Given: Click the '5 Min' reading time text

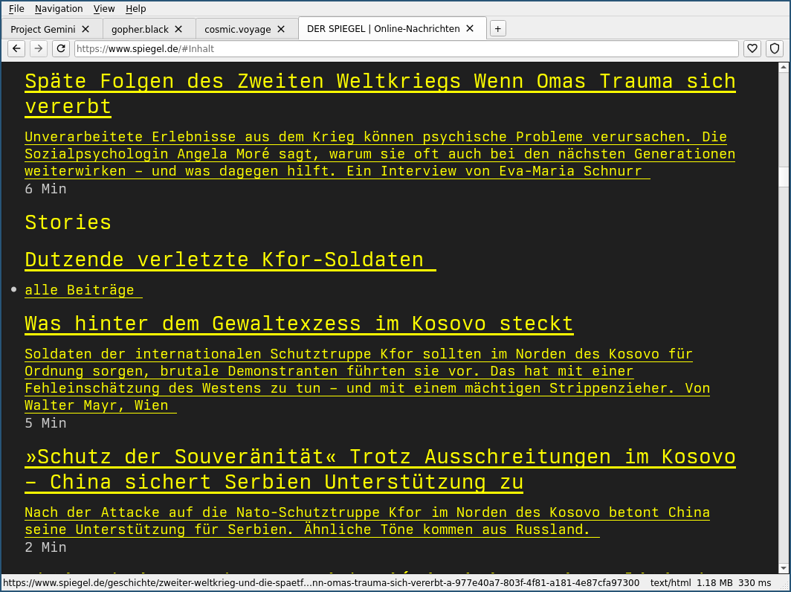Looking at the screenshot, I should click(x=45, y=423).
